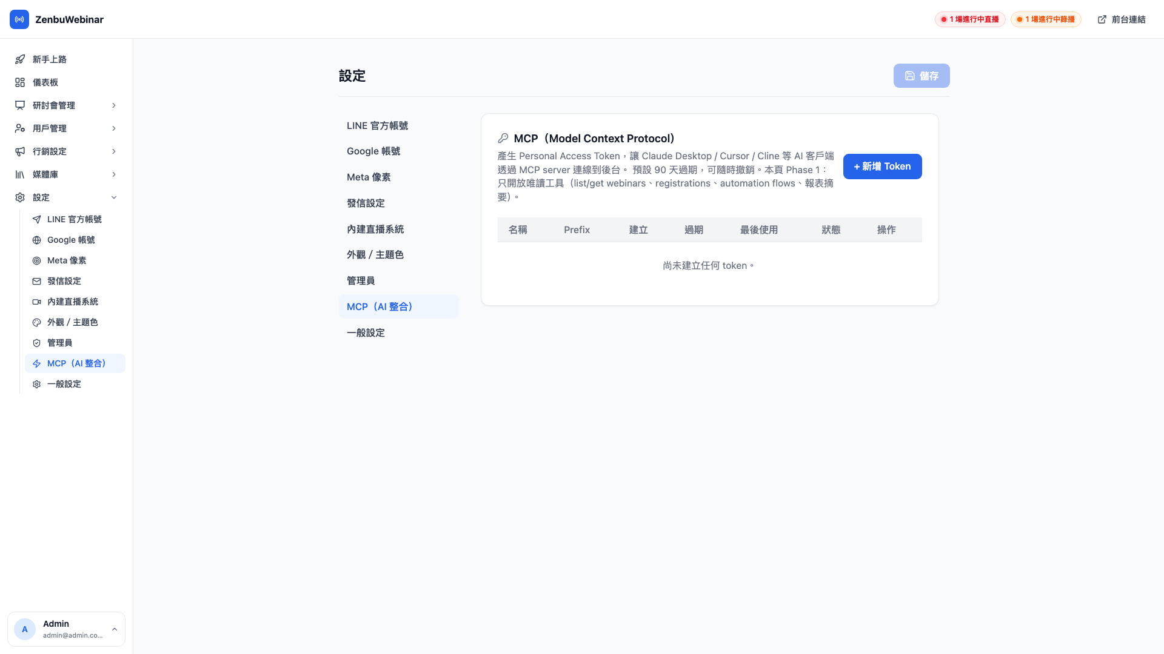The height and width of the screenshot is (654, 1164).
Task: Click the 狀態 column header
Action: point(831,230)
